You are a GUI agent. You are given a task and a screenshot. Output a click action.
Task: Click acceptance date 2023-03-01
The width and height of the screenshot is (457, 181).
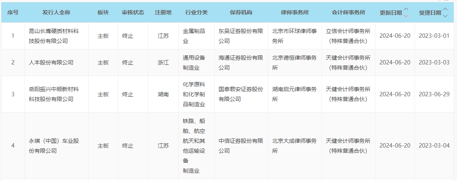coord(434,36)
